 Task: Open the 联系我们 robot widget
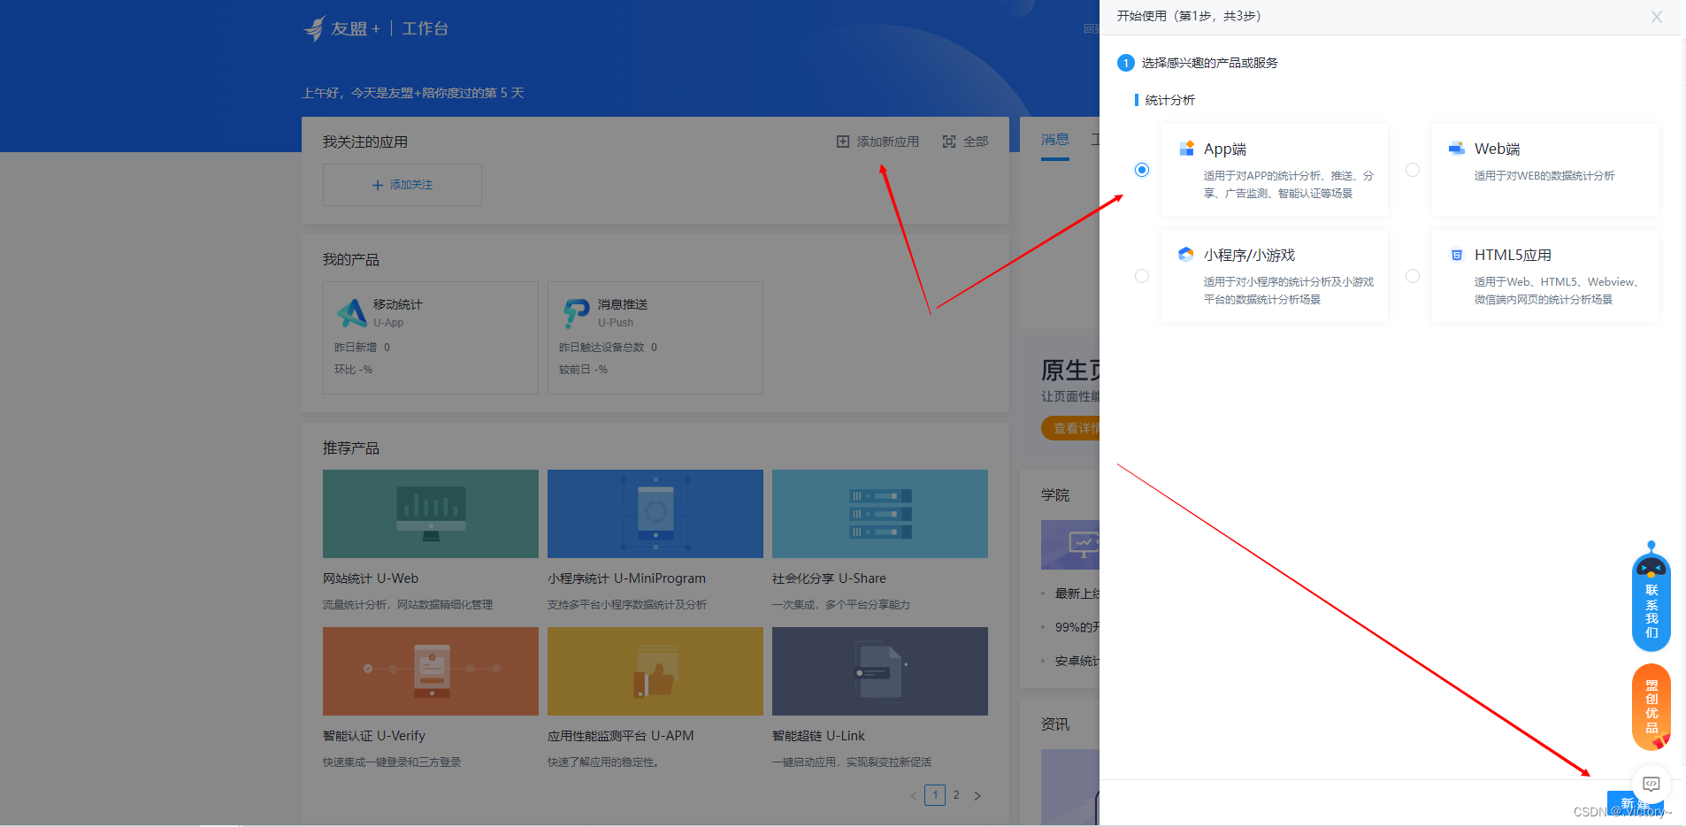tap(1652, 596)
